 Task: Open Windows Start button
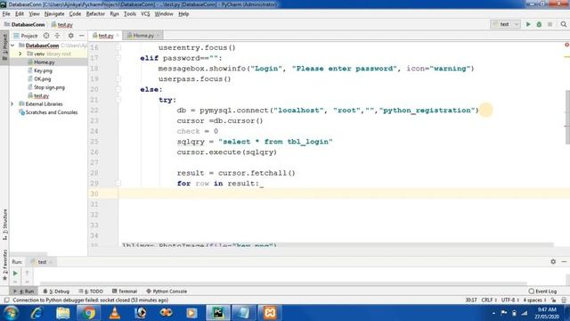tap(11, 313)
